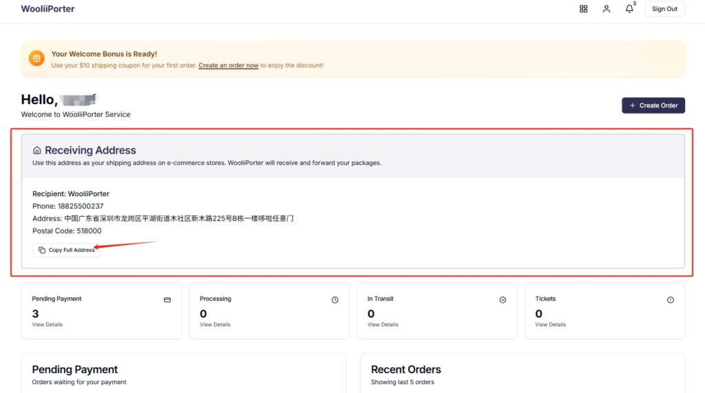
Task: View Details under the In Transit card
Action: (383, 325)
